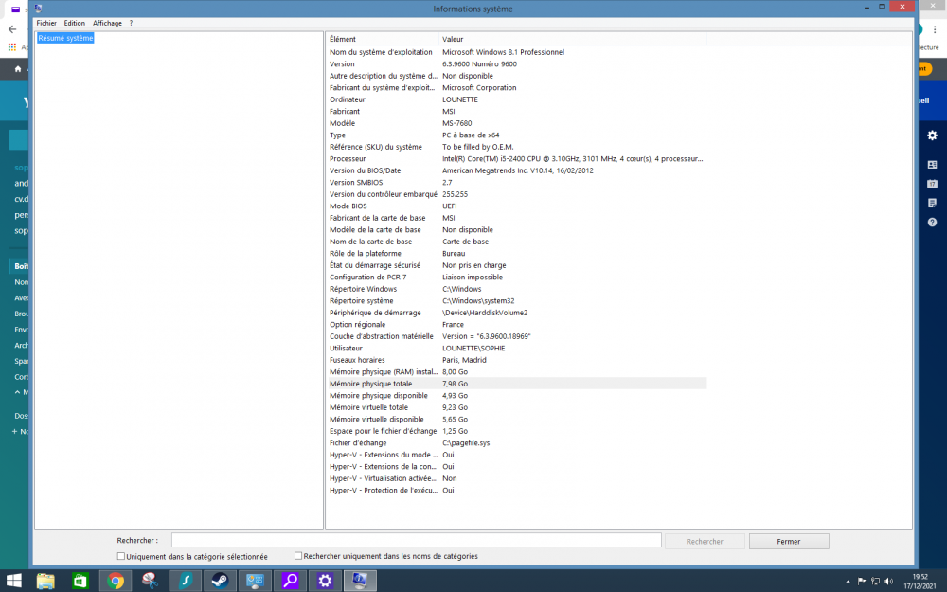Viewport: 947px width, 592px height.
Task: Open the Affichage menu
Action: point(107,22)
